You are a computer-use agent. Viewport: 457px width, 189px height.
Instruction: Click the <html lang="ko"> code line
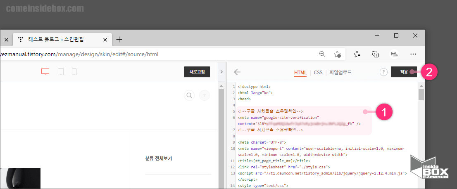pyautogui.click(x=255, y=93)
